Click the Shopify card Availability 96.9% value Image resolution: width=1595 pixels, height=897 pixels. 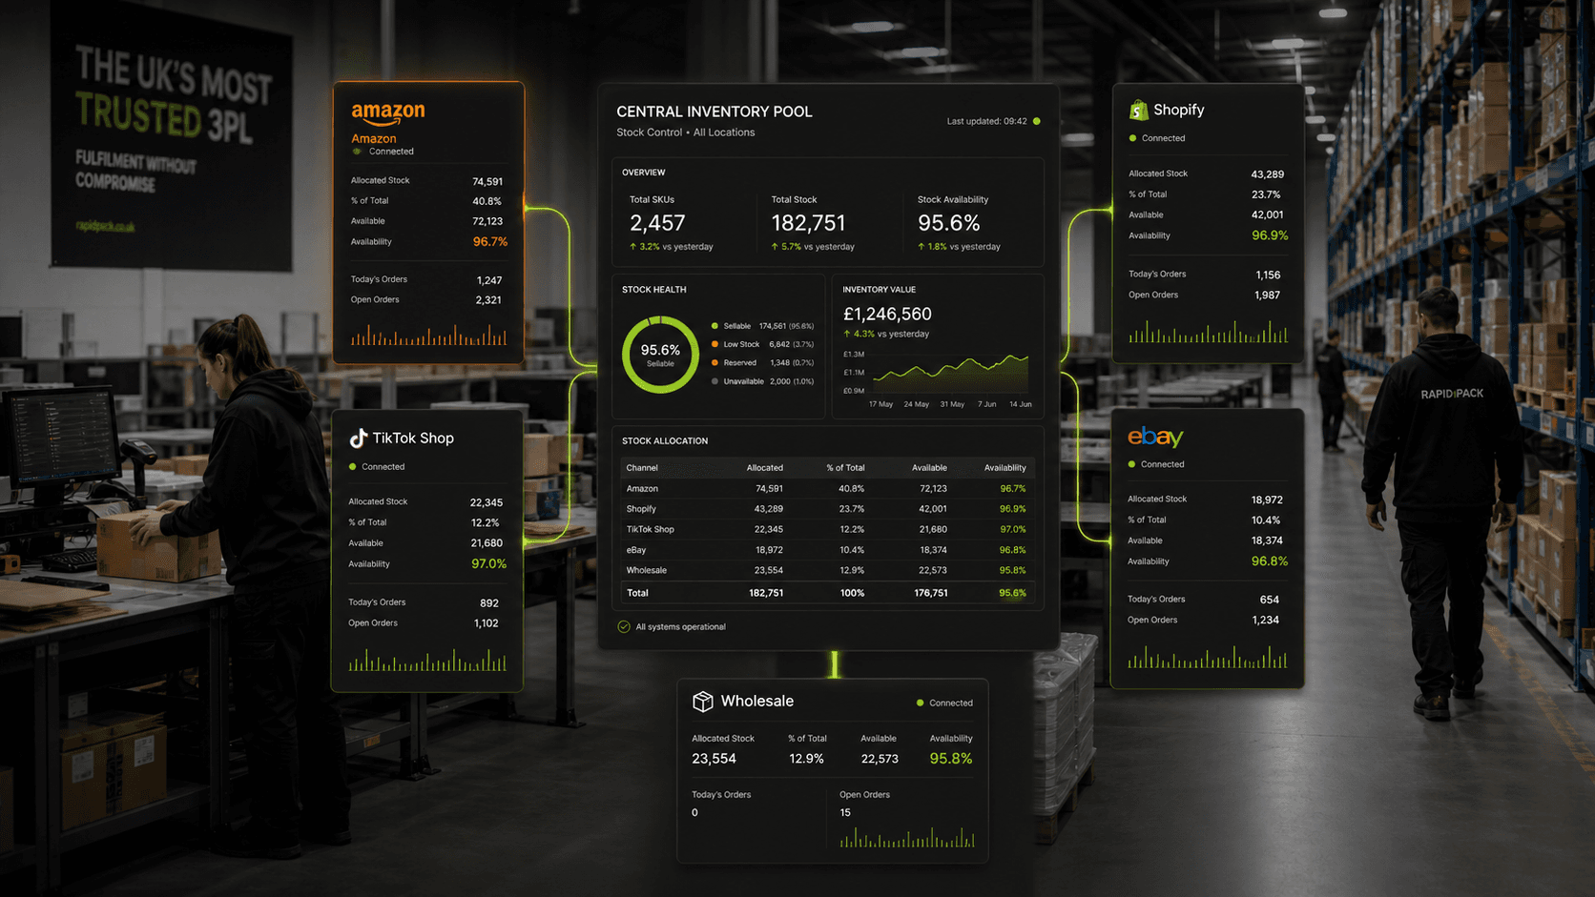click(x=1270, y=235)
